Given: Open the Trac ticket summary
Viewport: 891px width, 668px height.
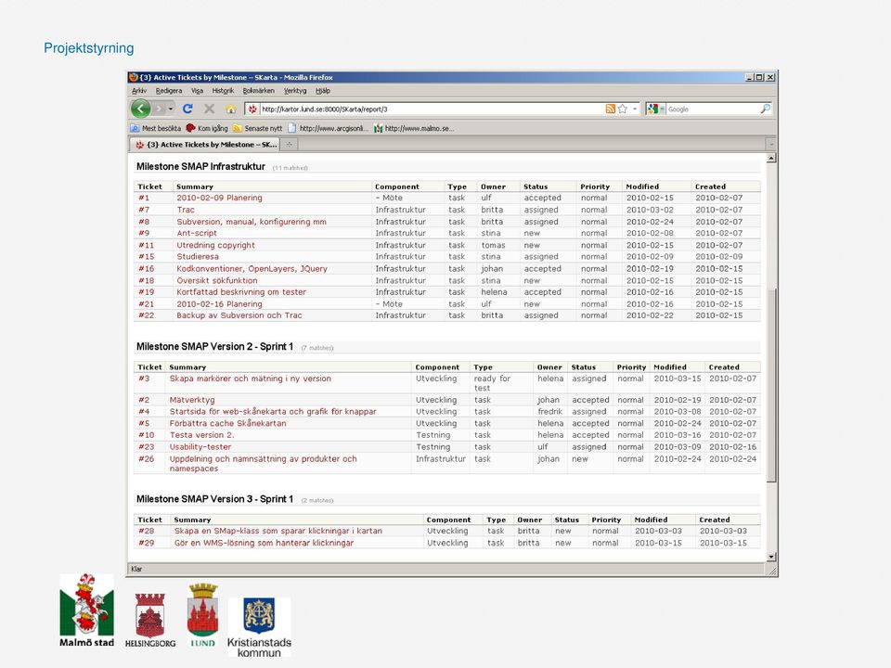Looking at the screenshot, I should [186, 210].
